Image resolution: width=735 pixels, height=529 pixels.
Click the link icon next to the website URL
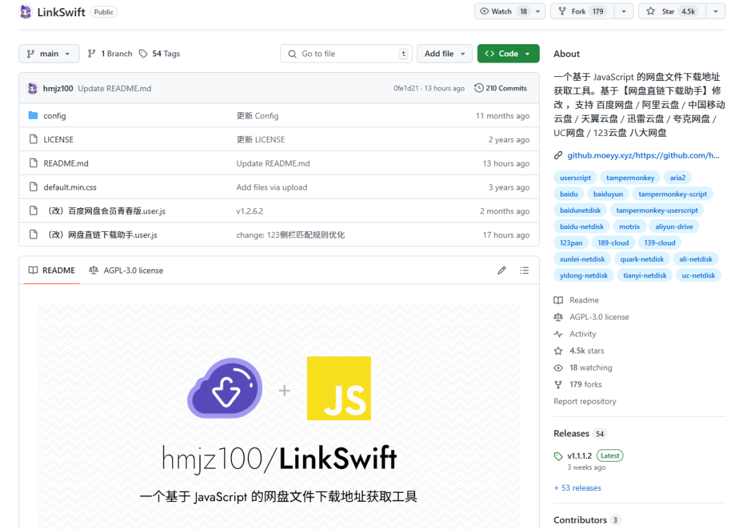pos(558,156)
